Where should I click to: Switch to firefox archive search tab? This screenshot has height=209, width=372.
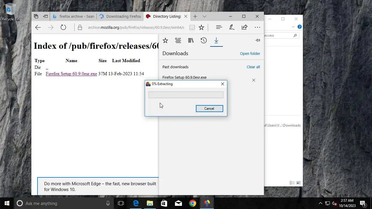click(x=73, y=17)
